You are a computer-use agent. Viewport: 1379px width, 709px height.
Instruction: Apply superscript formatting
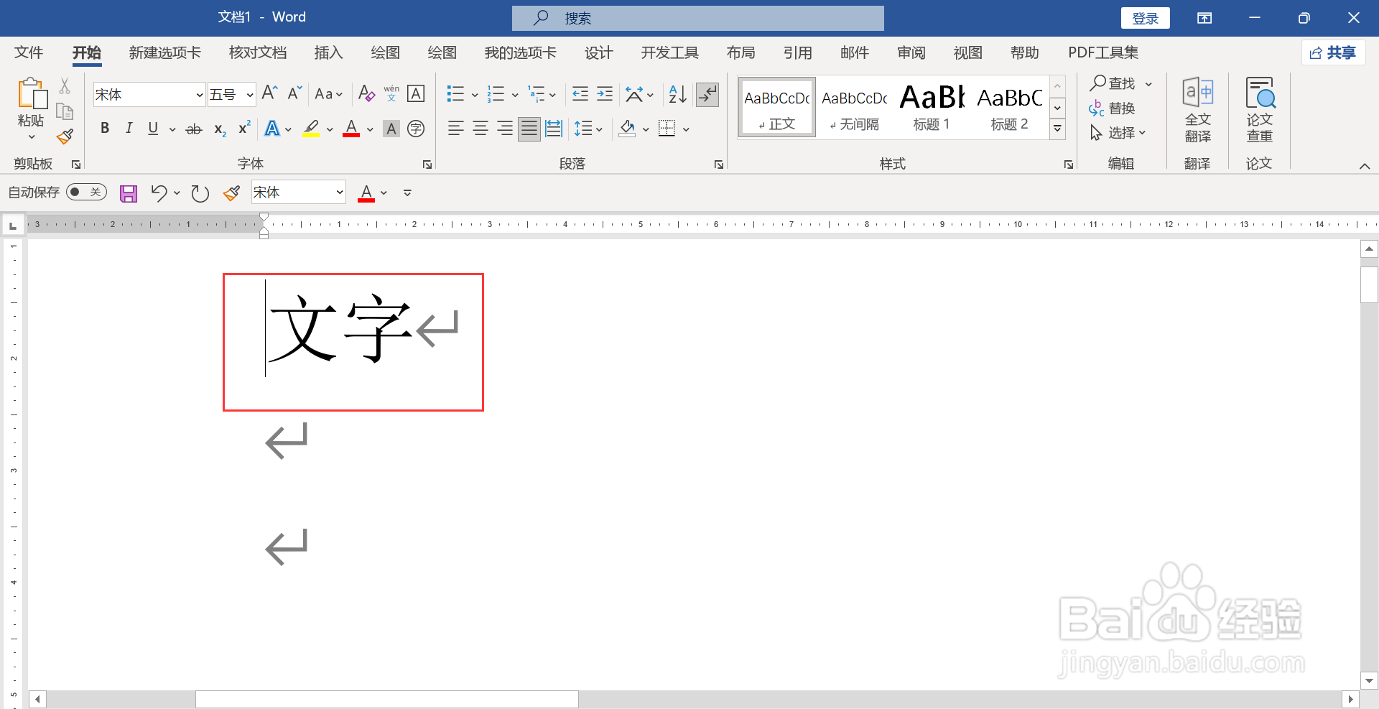tap(244, 128)
